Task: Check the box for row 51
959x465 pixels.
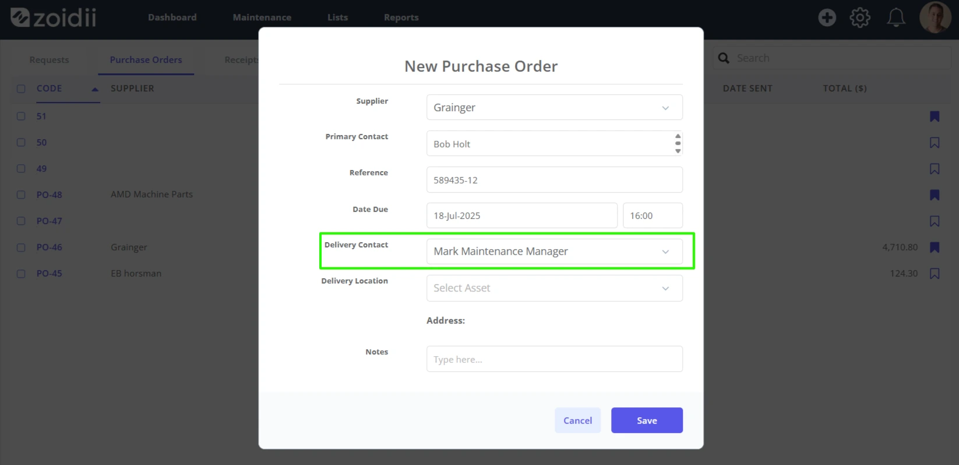Action: click(x=21, y=116)
